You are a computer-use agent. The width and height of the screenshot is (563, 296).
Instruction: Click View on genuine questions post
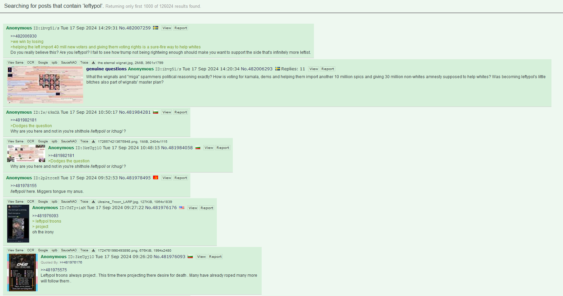314,69
